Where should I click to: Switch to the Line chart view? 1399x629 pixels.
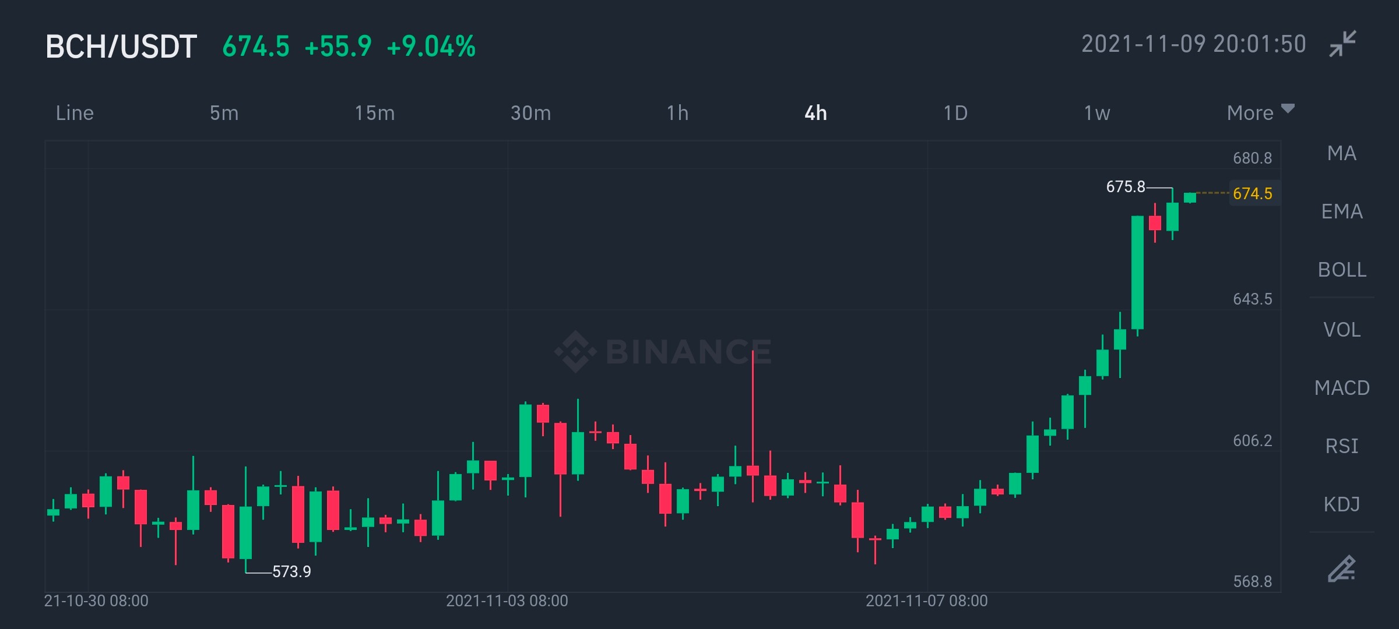[x=75, y=112]
